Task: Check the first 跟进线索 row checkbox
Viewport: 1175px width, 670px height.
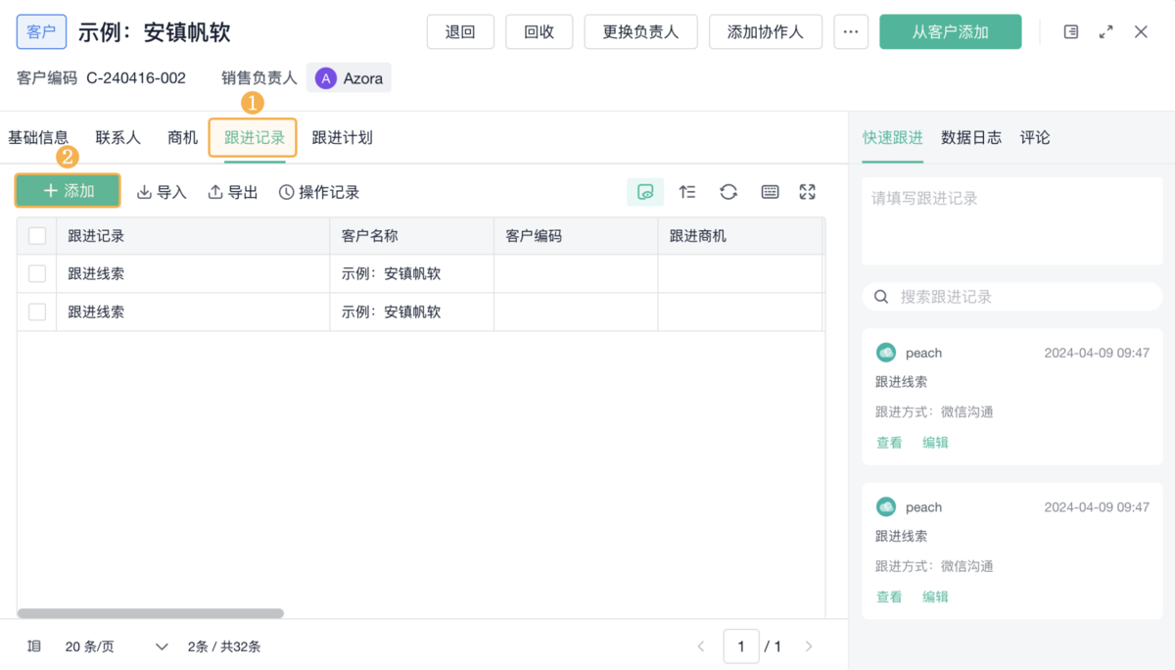Action: coord(37,274)
